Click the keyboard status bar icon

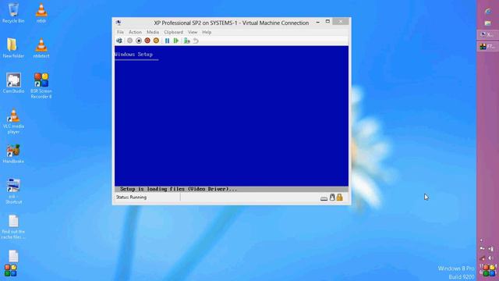(x=324, y=198)
